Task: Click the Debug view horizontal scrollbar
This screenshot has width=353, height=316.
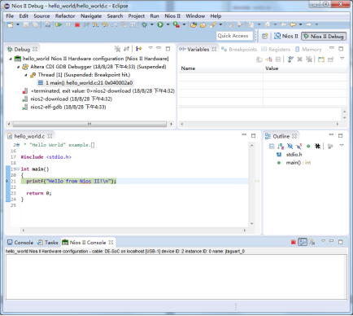Action: (x=89, y=124)
